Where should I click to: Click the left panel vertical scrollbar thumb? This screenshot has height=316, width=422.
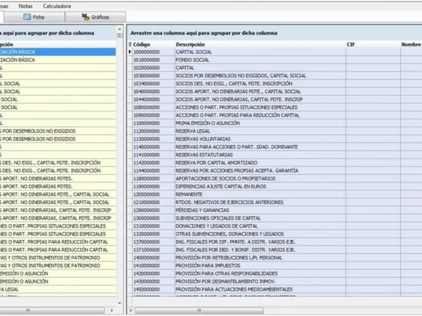click(x=120, y=35)
